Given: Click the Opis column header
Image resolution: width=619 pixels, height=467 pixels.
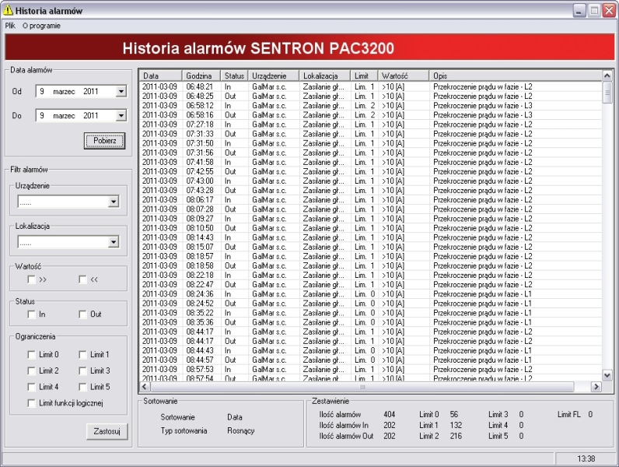Looking at the screenshot, I should (516, 75).
